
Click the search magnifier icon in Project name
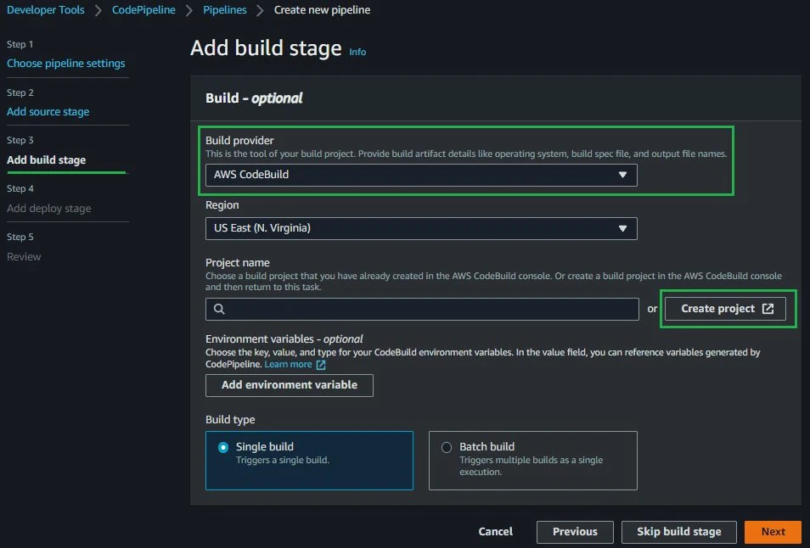pos(219,309)
